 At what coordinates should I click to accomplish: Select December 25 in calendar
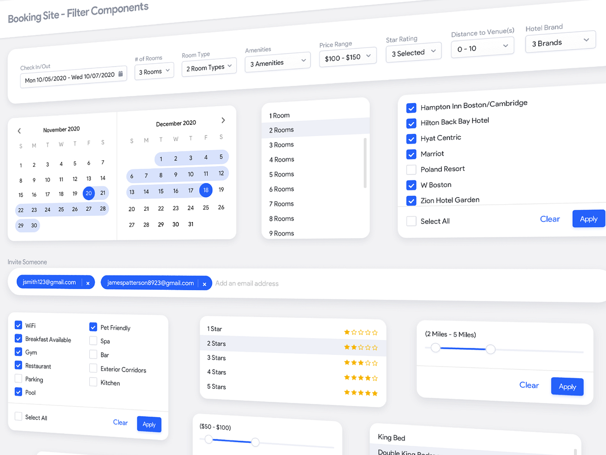click(x=206, y=207)
